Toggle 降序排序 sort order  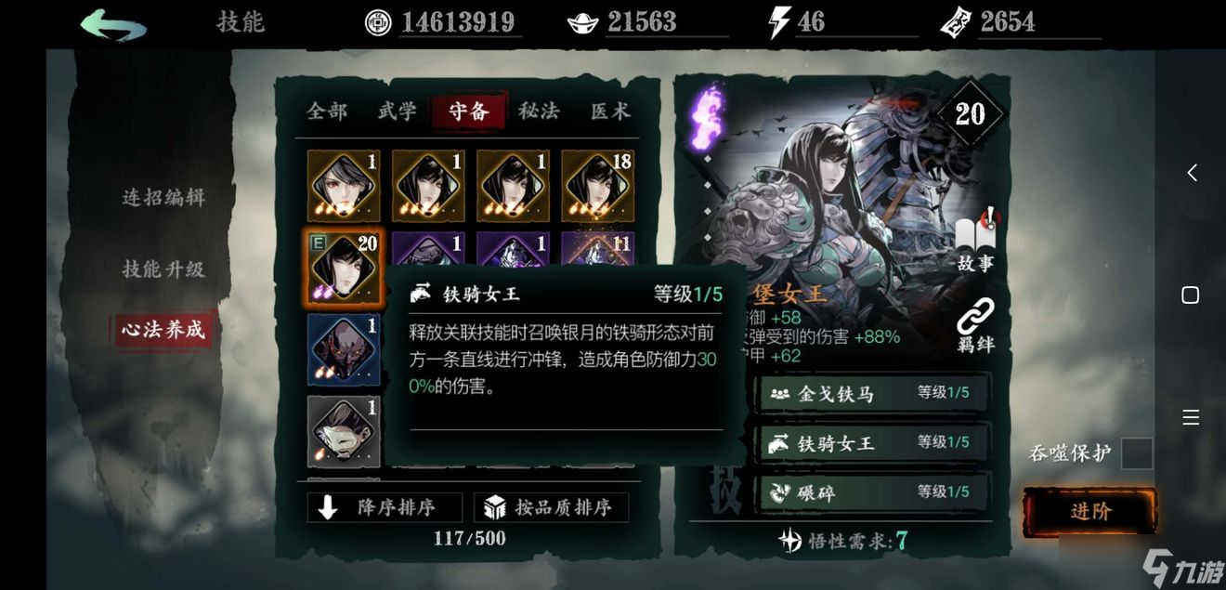pos(385,507)
